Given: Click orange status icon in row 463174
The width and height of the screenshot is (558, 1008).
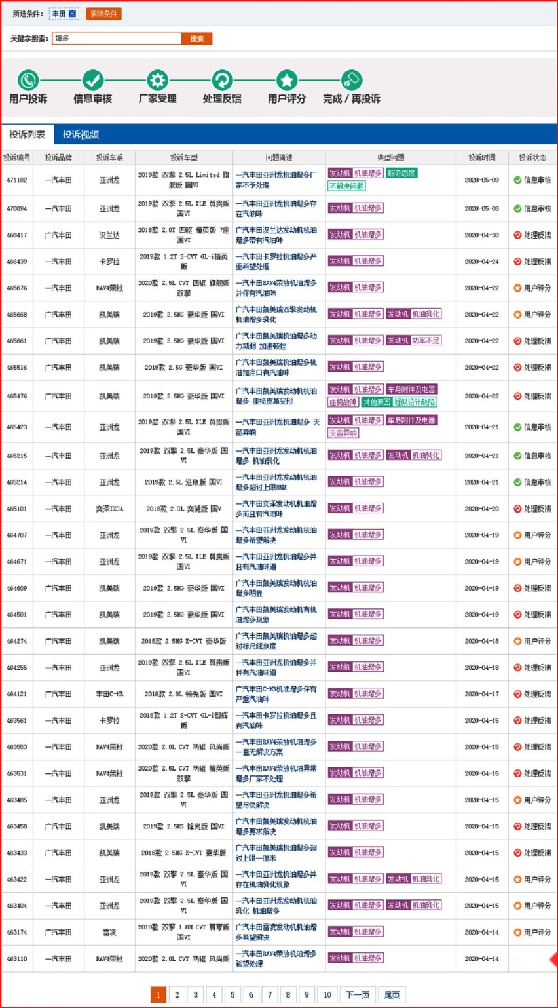Looking at the screenshot, I should (x=517, y=932).
